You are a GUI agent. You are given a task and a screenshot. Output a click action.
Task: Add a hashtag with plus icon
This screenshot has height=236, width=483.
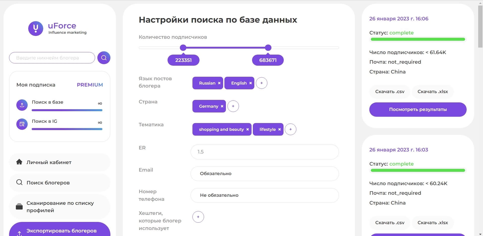point(198,217)
